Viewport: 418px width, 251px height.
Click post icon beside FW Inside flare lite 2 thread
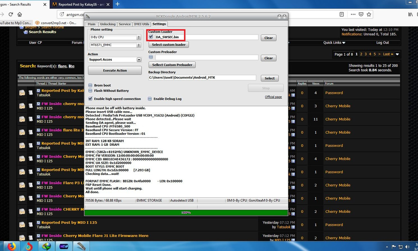pos(31,132)
